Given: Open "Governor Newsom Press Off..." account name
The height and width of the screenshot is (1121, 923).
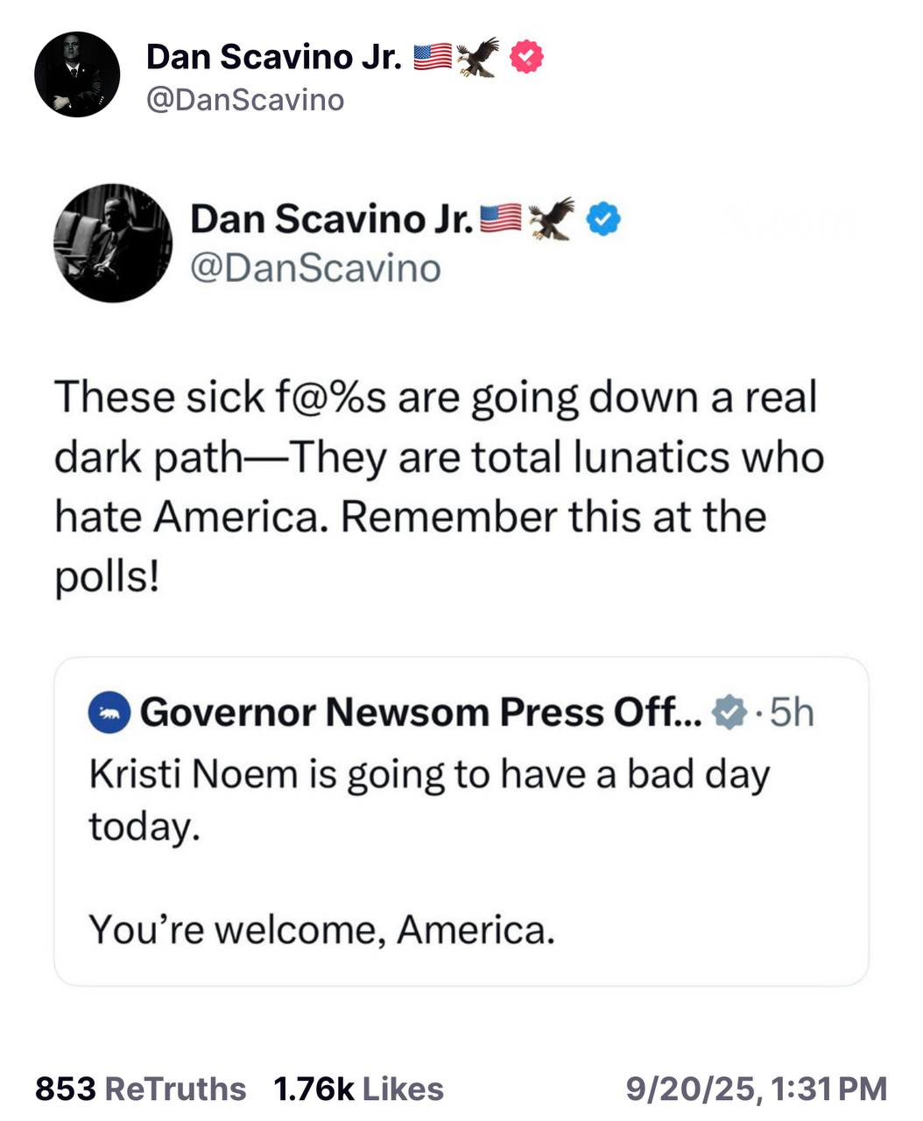Looking at the screenshot, I should pos(420,713).
